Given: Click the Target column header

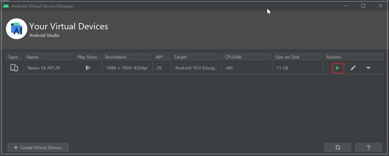Looking at the screenshot, I should tap(180, 57).
